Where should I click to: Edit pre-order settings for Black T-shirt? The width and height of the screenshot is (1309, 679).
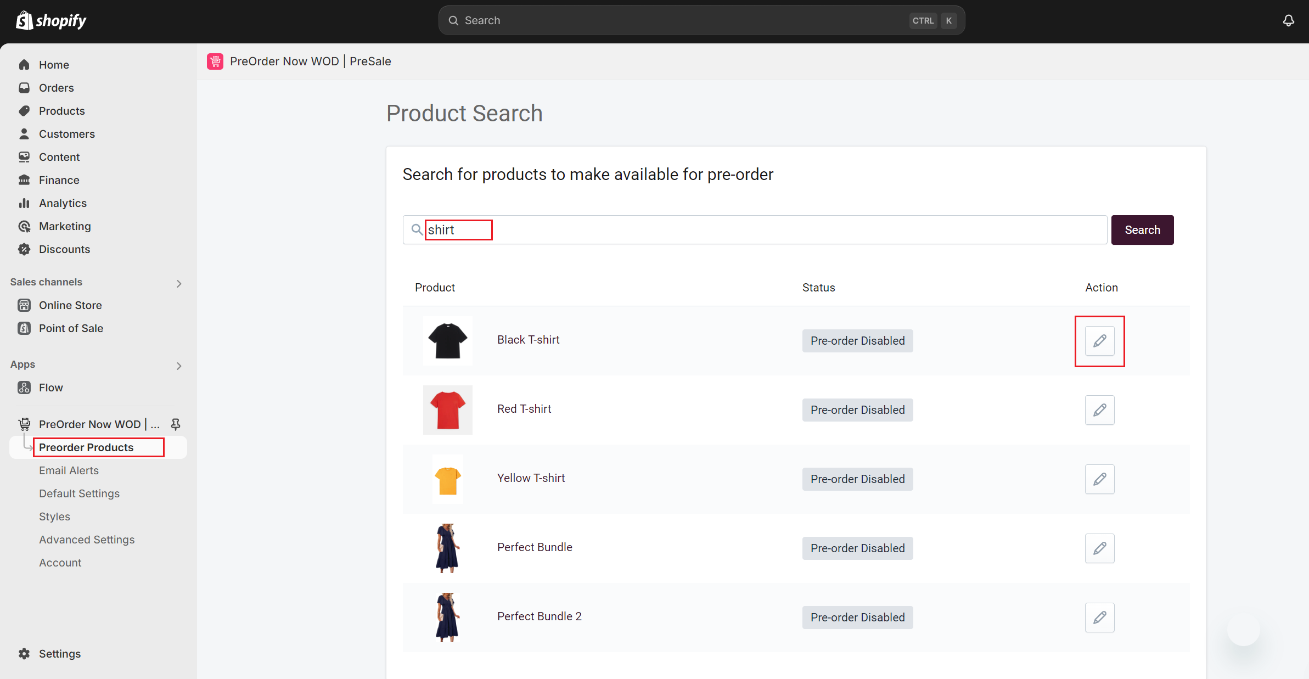coord(1099,341)
